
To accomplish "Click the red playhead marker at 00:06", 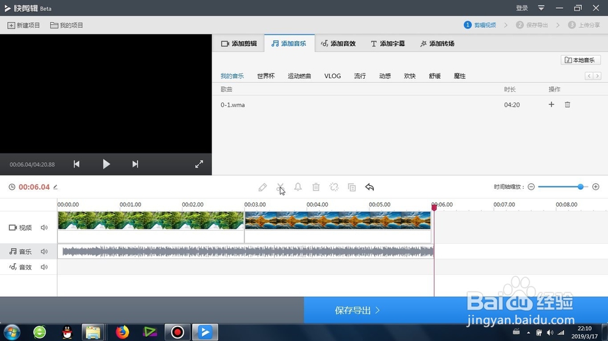I will 434,207.
